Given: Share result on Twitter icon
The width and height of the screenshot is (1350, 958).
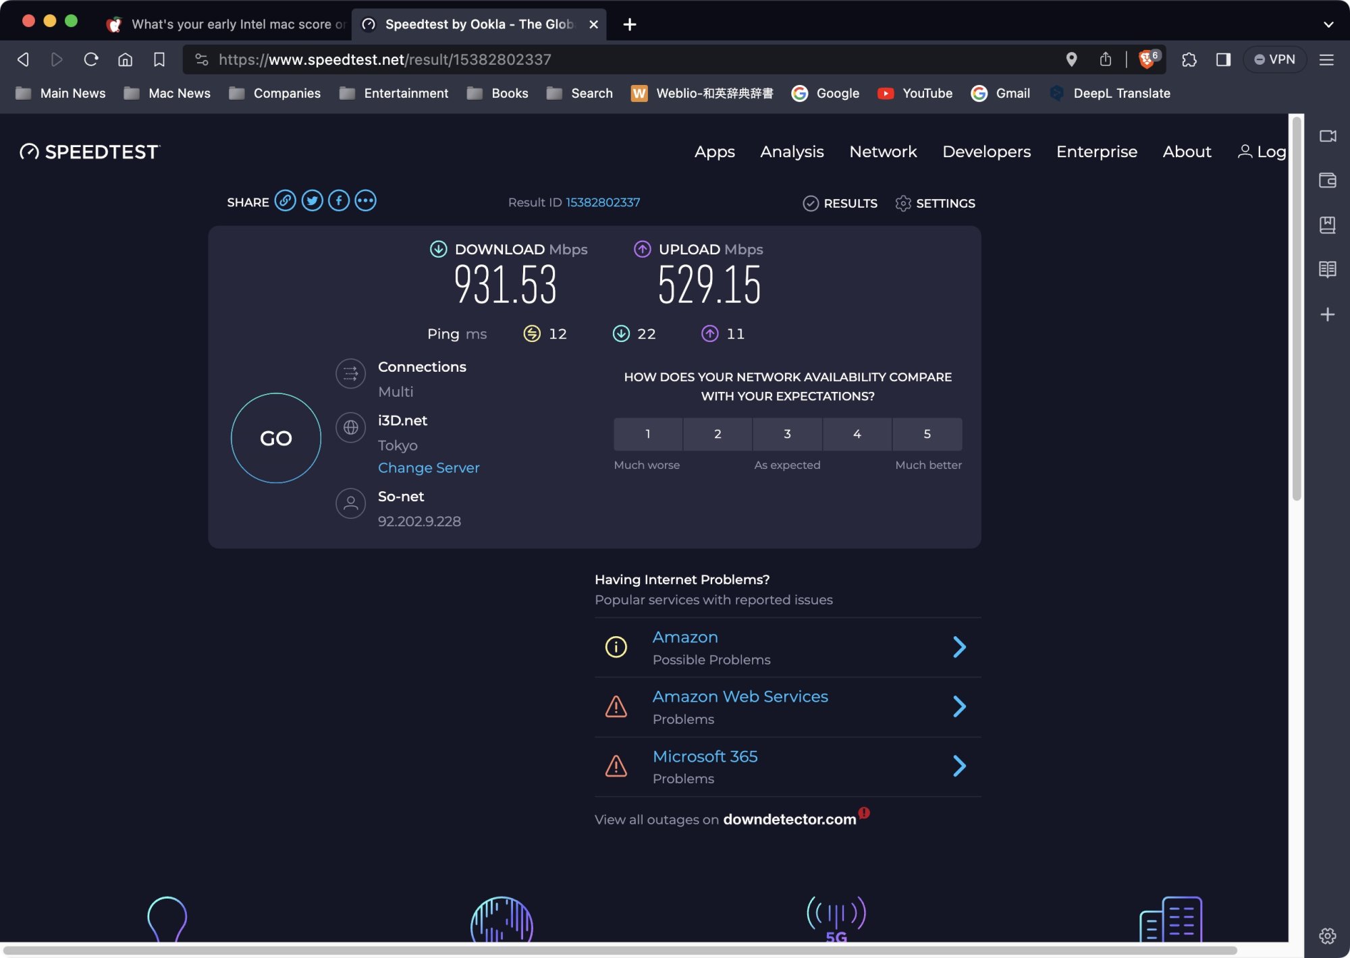Looking at the screenshot, I should (312, 201).
